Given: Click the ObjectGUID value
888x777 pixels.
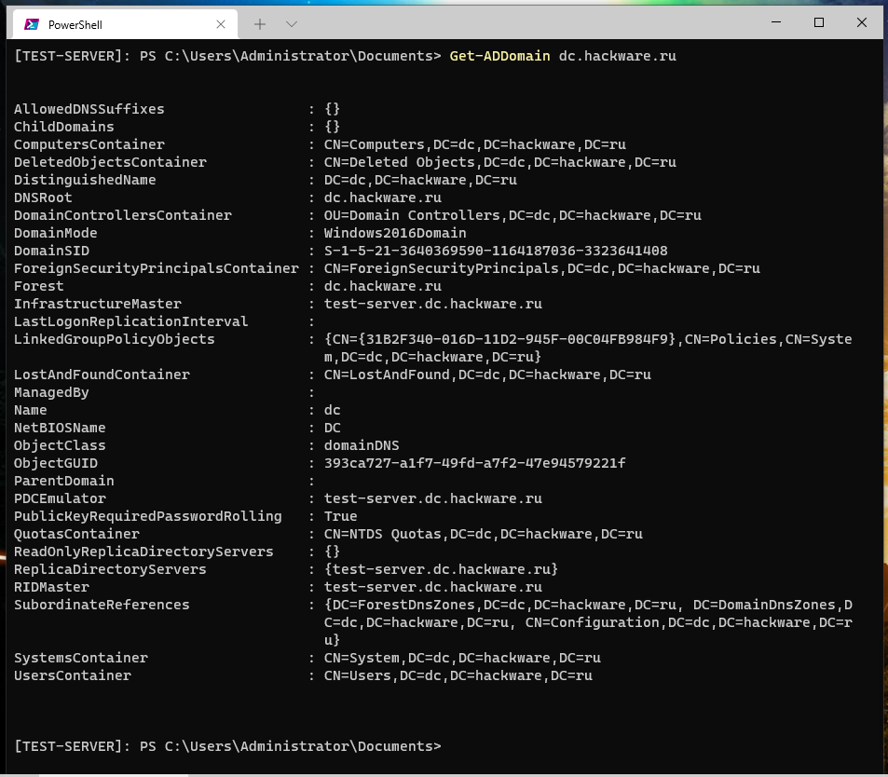Looking at the screenshot, I should 474,463.
